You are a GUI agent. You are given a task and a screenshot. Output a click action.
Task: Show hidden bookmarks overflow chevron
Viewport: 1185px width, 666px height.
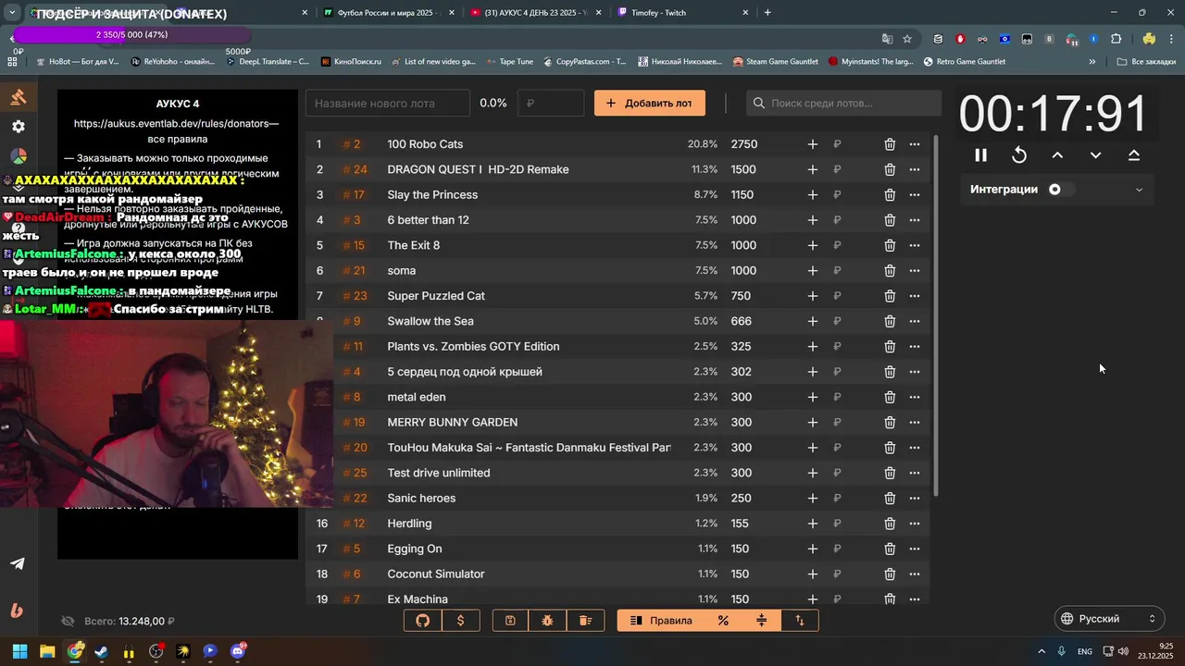pos(1092,62)
